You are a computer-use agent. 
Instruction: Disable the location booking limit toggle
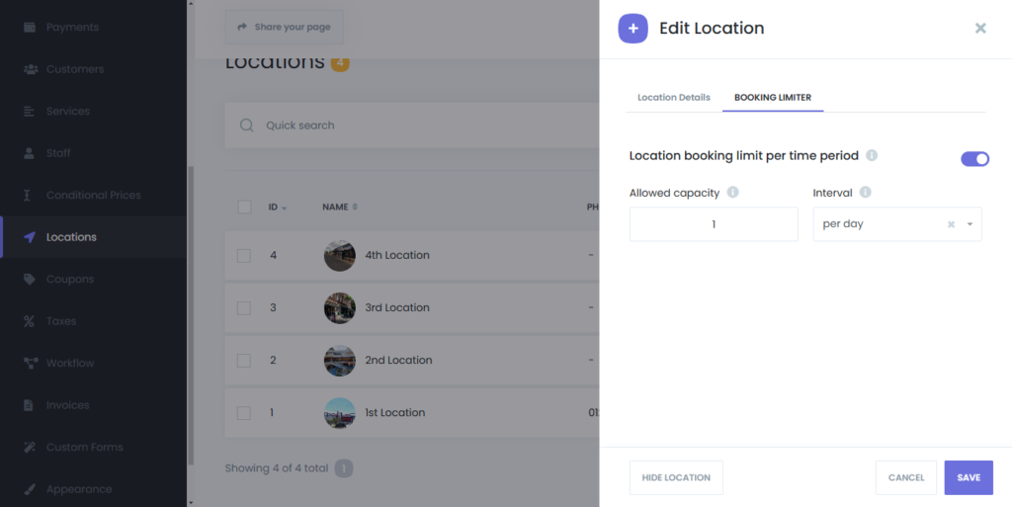point(974,159)
